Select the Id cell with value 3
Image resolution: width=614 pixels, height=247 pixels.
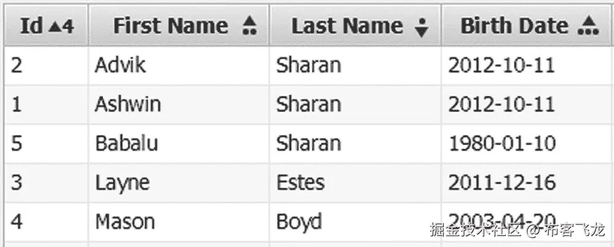tap(46, 183)
